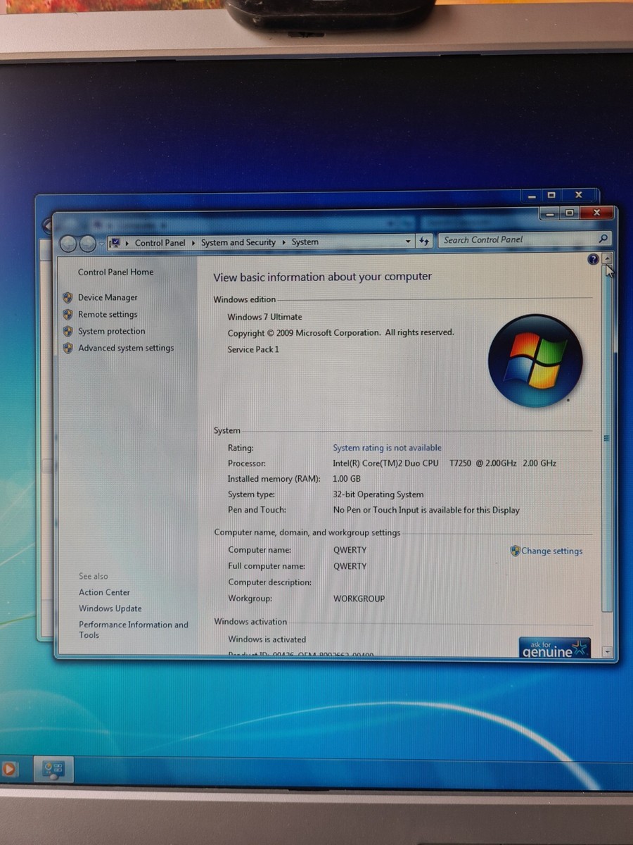Minimize the System window
Image resolution: width=633 pixels, height=845 pixels.
[550, 213]
